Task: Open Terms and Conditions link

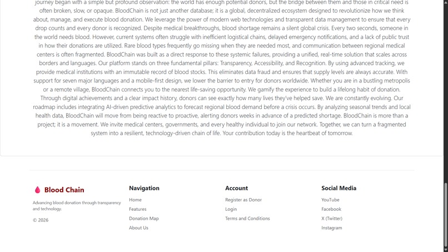Action: 247,218
